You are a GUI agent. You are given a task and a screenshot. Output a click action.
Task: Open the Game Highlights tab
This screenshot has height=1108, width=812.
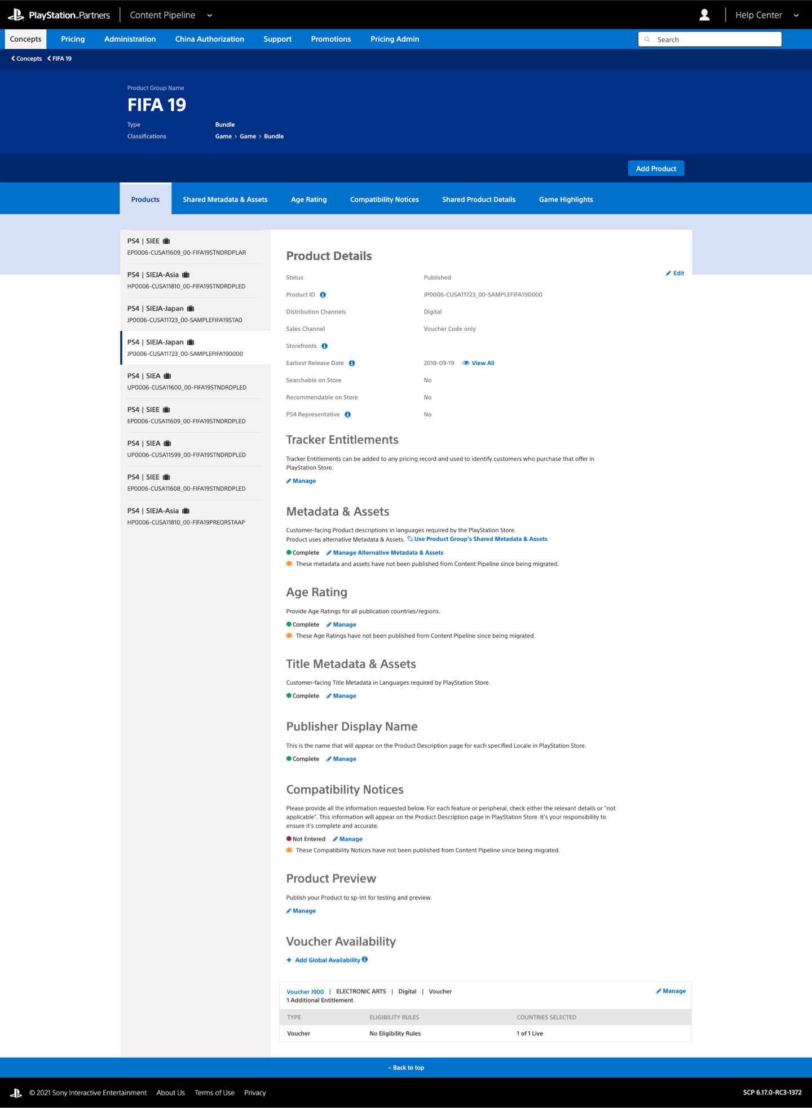(x=566, y=200)
